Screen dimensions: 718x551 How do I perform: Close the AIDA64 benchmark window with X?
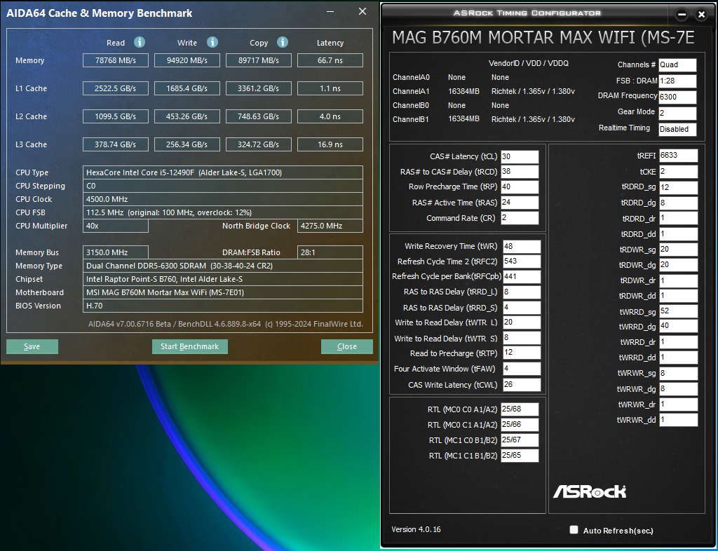[x=363, y=11]
